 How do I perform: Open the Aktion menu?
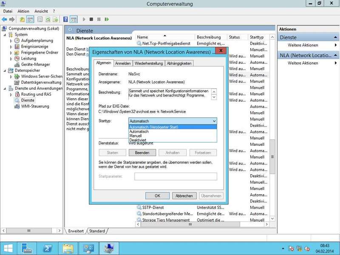pyautogui.click(x=23, y=11)
